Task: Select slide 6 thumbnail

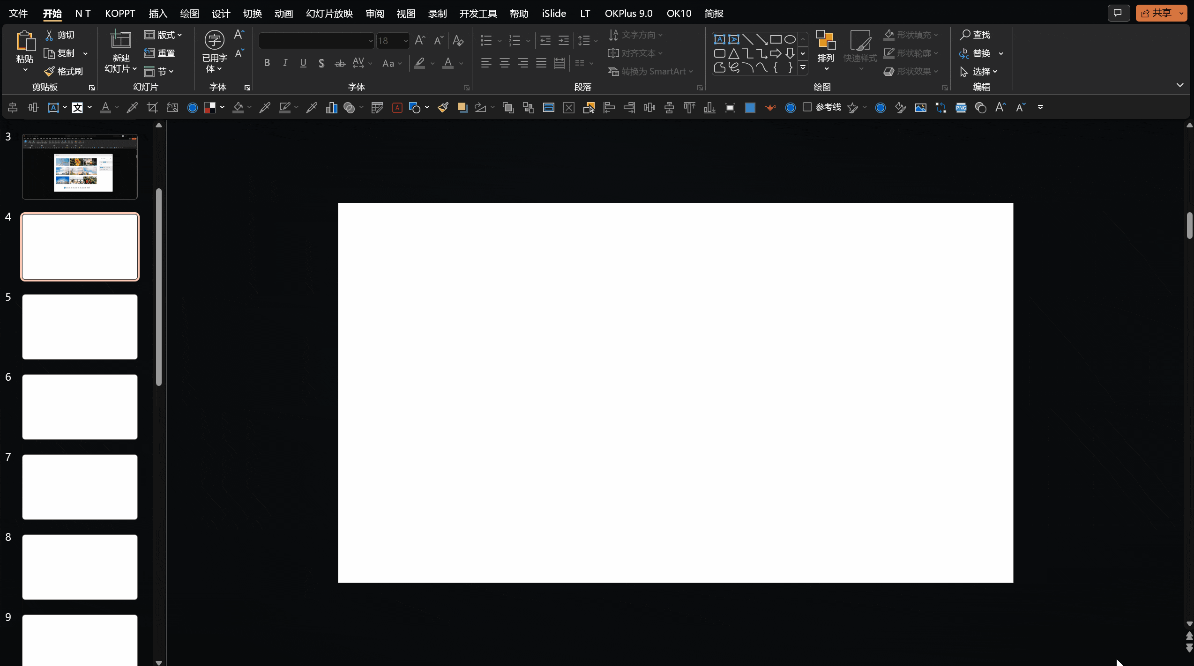Action: (x=80, y=407)
